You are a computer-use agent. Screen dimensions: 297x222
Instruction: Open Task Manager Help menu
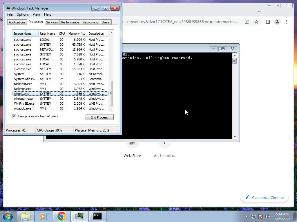pos(48,14)
